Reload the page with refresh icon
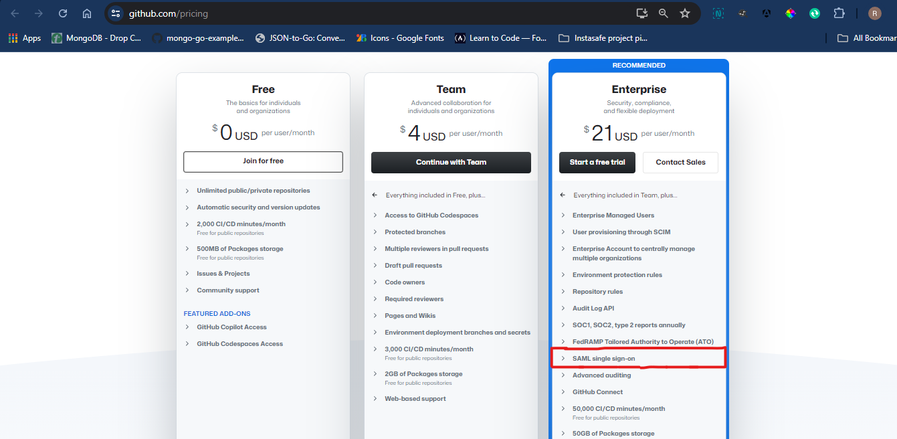Viewport: 897px width, 439px height. click(x=63, y=13)
